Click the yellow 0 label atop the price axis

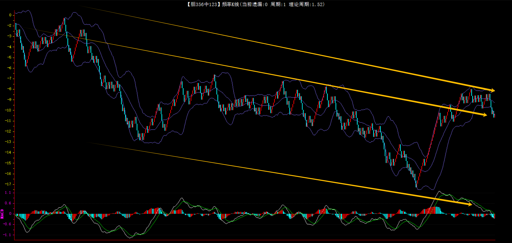coord(10,15)
